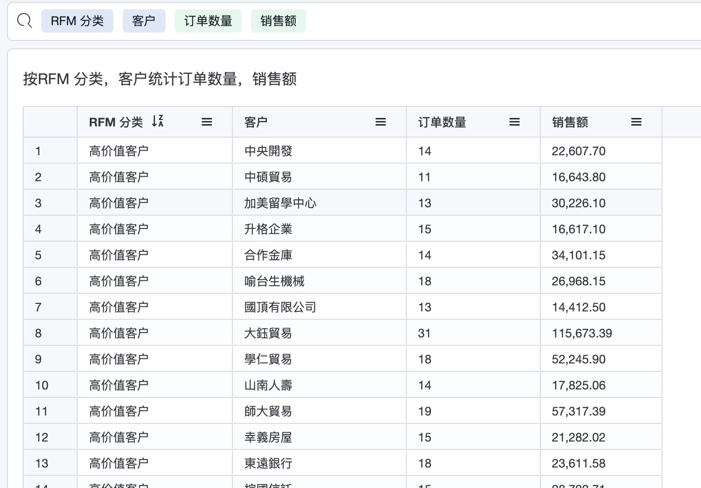Open the 客户 column menu icon
This screenshot has width=701, height=488.
pyautogui.click(x=381, y=122)
